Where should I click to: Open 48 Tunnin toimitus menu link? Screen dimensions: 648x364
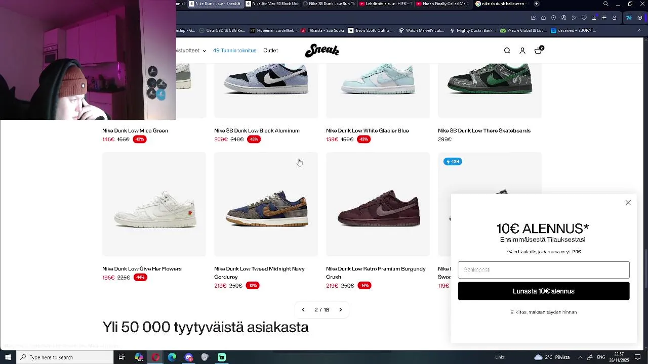point(234,51)
